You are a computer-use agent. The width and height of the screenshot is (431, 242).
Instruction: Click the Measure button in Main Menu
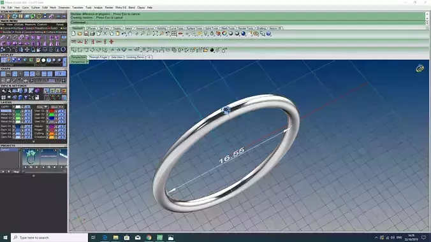click(30, 24)
